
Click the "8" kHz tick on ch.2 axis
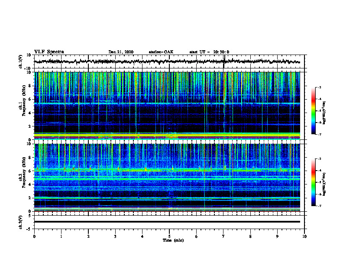30,158
